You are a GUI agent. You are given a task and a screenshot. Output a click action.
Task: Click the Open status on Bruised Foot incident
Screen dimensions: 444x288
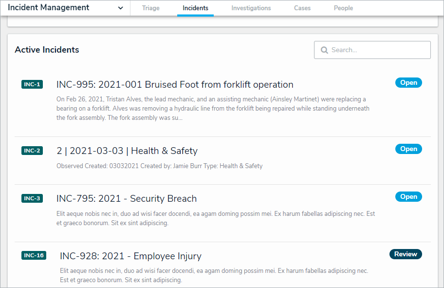pyautogui.click(x=408, y=83)
